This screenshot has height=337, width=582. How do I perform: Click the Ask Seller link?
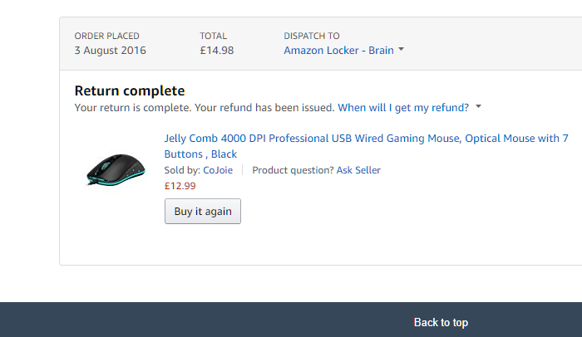click(x=358, y=170)
